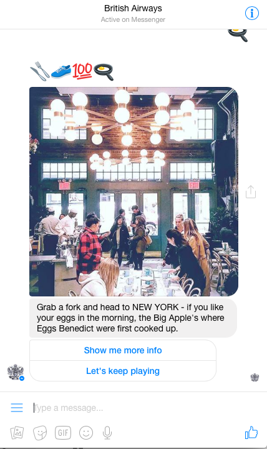Image resolution: width=267 pixels, height=449 pixels.
Task: Click the share icon beside the restaurant photo
Action: click(251, 191)
